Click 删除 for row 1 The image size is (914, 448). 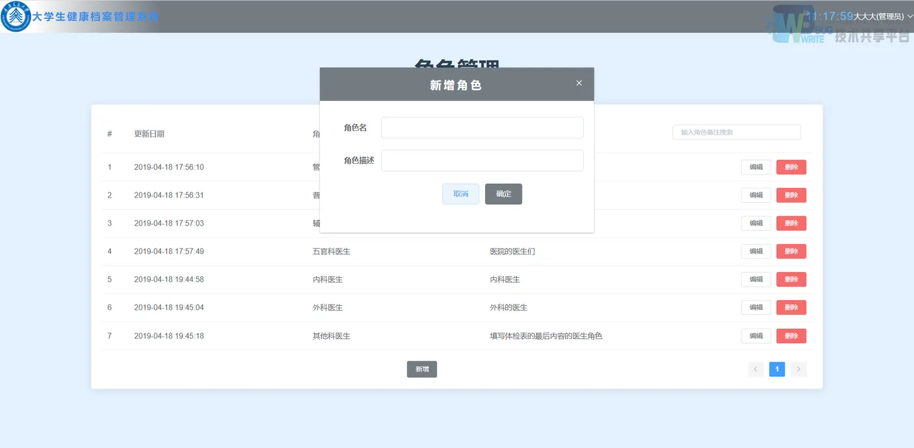791,168
